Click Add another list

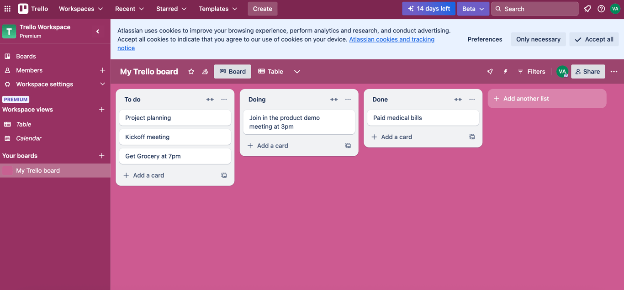click(547, 99)
